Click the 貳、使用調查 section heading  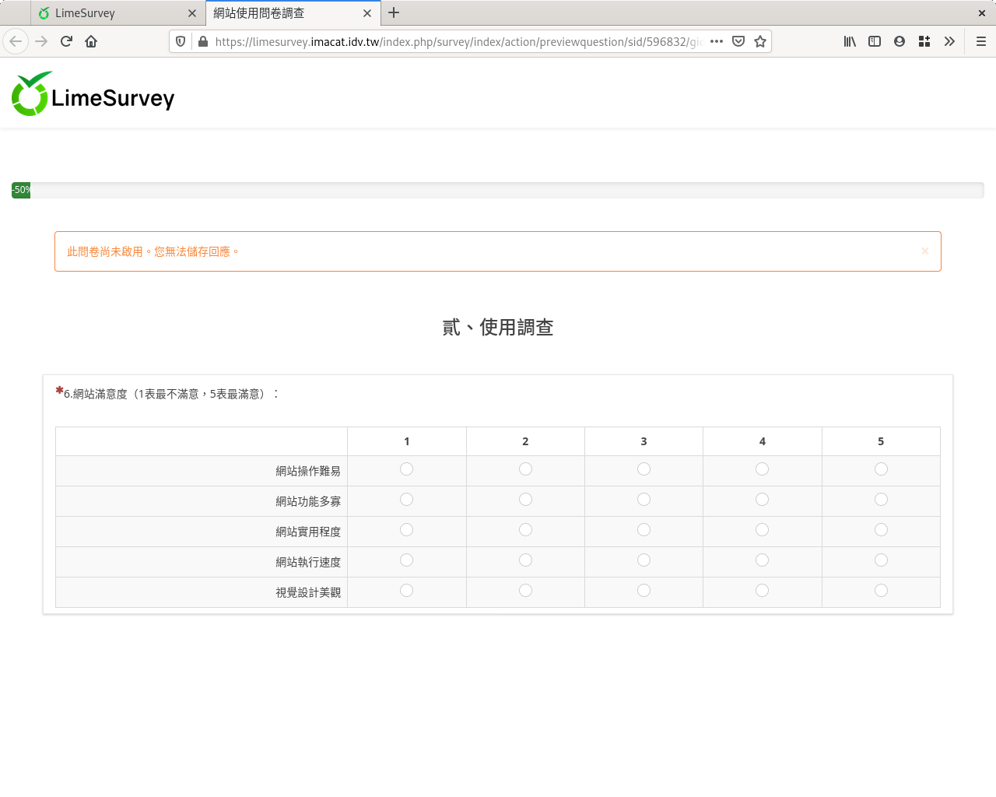[x=498, y=328]
